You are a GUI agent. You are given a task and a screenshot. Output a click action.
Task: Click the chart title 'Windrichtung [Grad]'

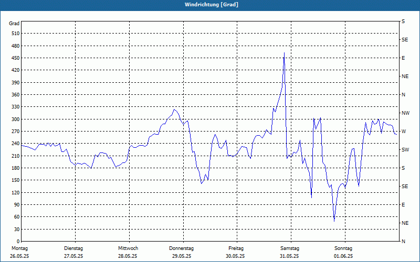[x=212, y=5]
